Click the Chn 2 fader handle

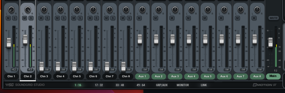25,39
